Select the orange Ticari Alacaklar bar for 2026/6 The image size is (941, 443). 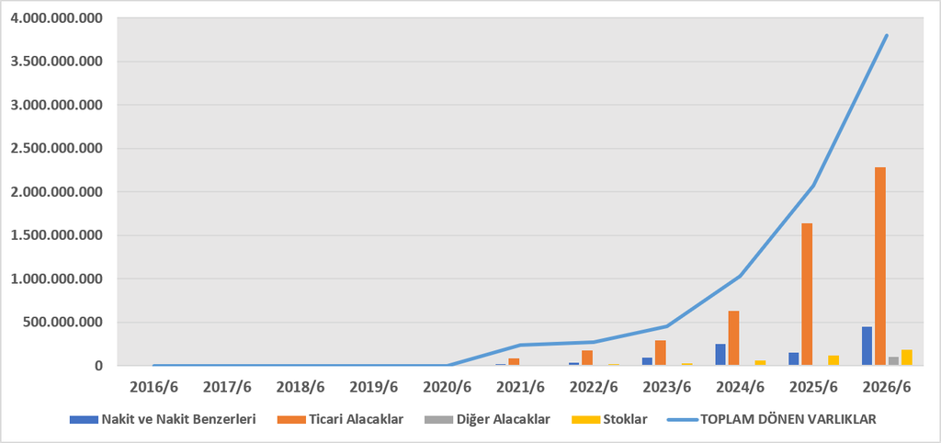[880, 266]
